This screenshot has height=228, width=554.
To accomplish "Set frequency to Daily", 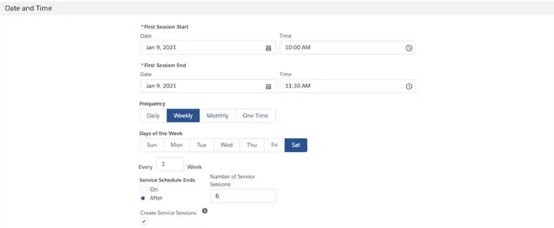I will pyautogui.click(x=153, y=115).
